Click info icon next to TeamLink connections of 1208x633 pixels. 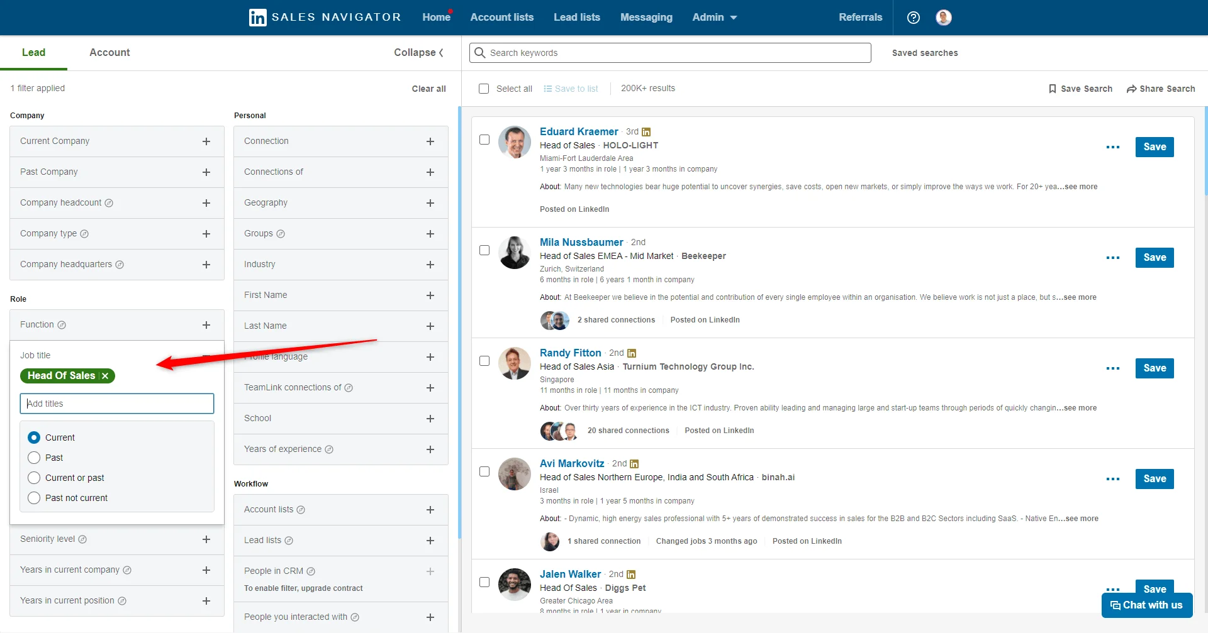(x=349, y=388)
